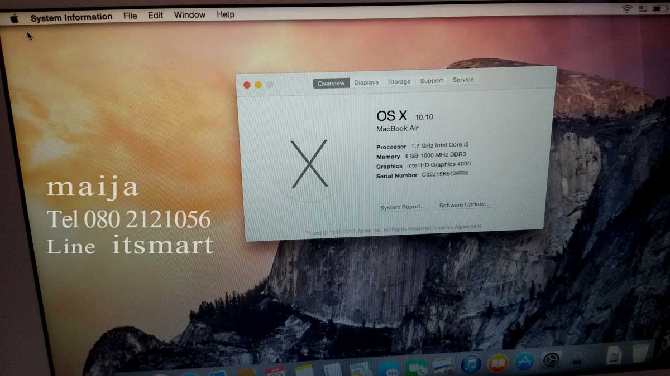
Task: Open the System Information menu
Action: point(71,17)
